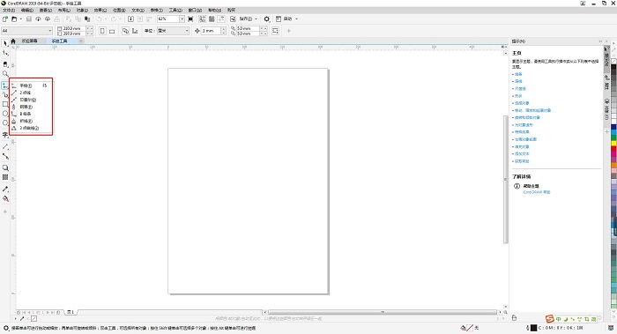
Task: Select the Zoom magnifier tool
Action: [x=5, y=73]
